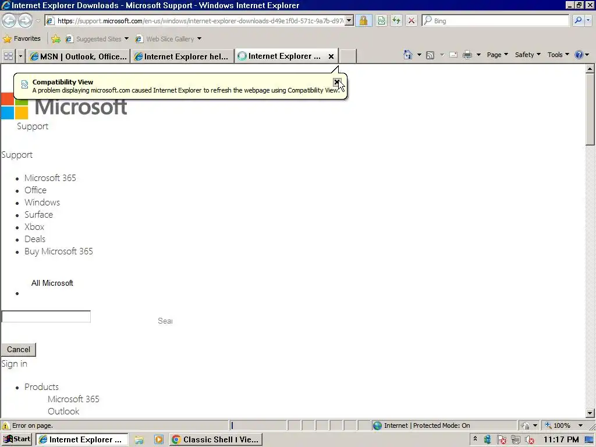Click the Buy Microsoft 365 link
This screenshot has height=447, width=596.
(59, 251)
